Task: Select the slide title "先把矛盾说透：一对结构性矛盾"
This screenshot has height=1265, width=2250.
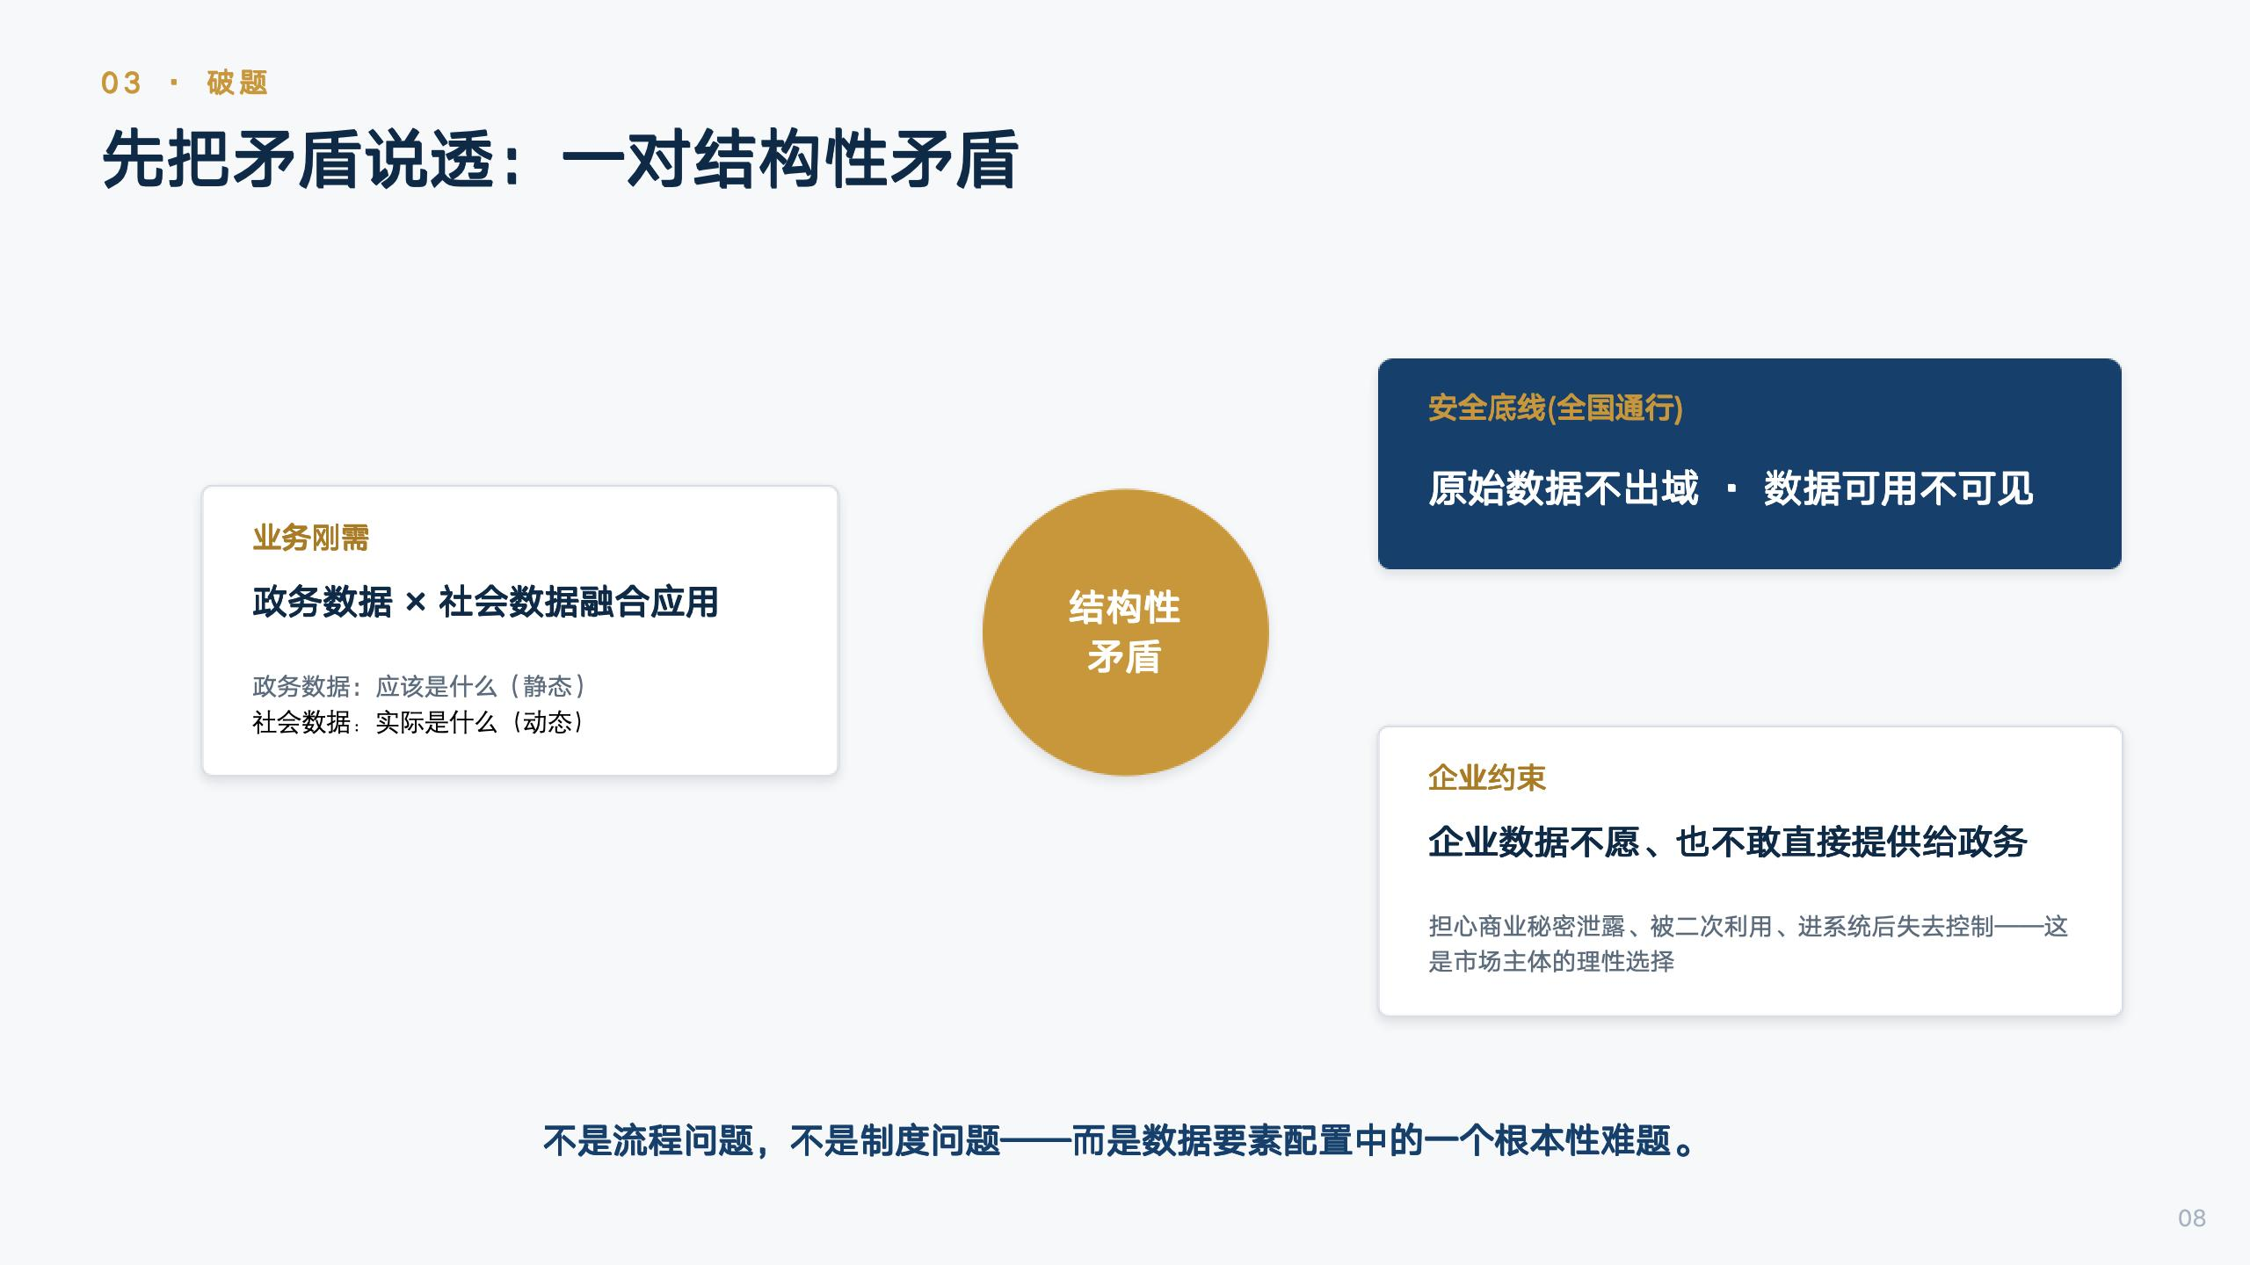Action: click(x=560, y=159)
